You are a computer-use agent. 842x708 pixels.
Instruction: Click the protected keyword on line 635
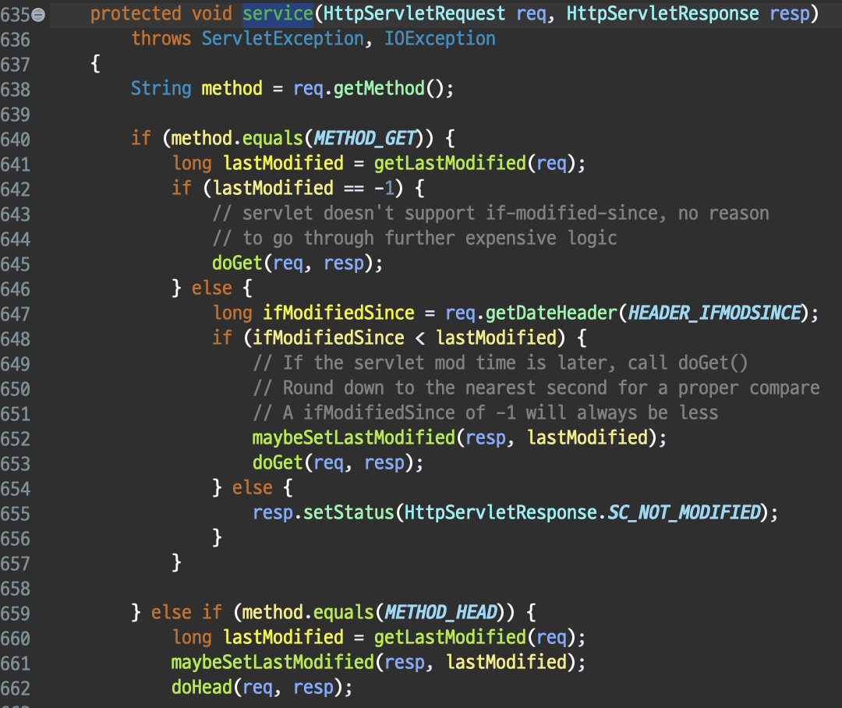136,13
